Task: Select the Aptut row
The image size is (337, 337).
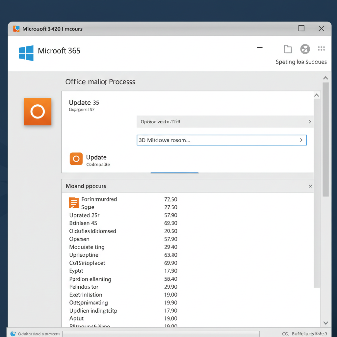Action: pos(123,318)
